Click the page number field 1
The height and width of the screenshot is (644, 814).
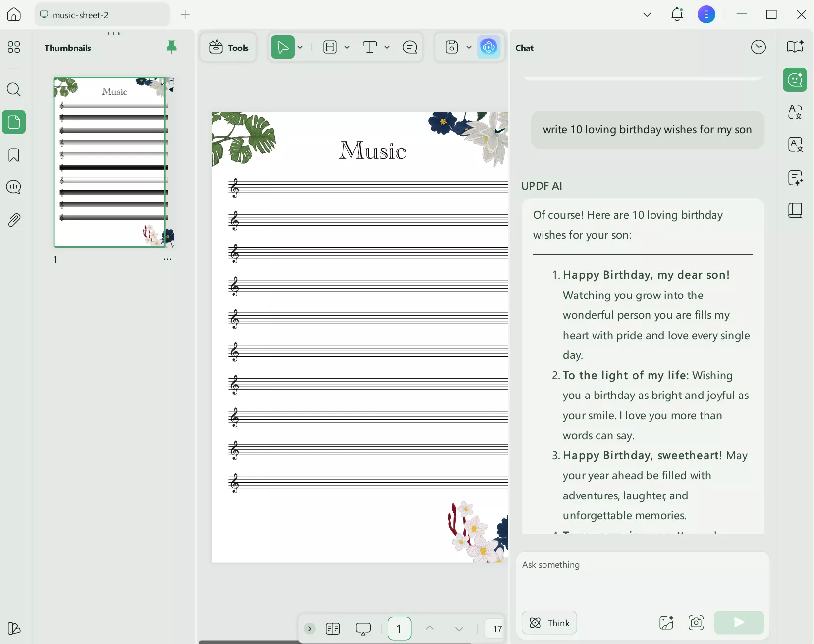[399, 629]
